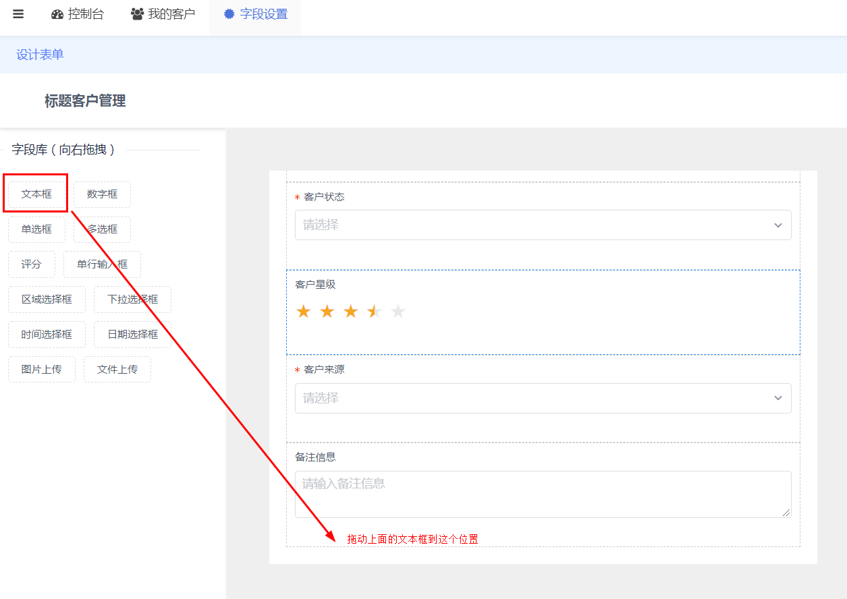Switch to the 控制台 tab

pos(78,14)
